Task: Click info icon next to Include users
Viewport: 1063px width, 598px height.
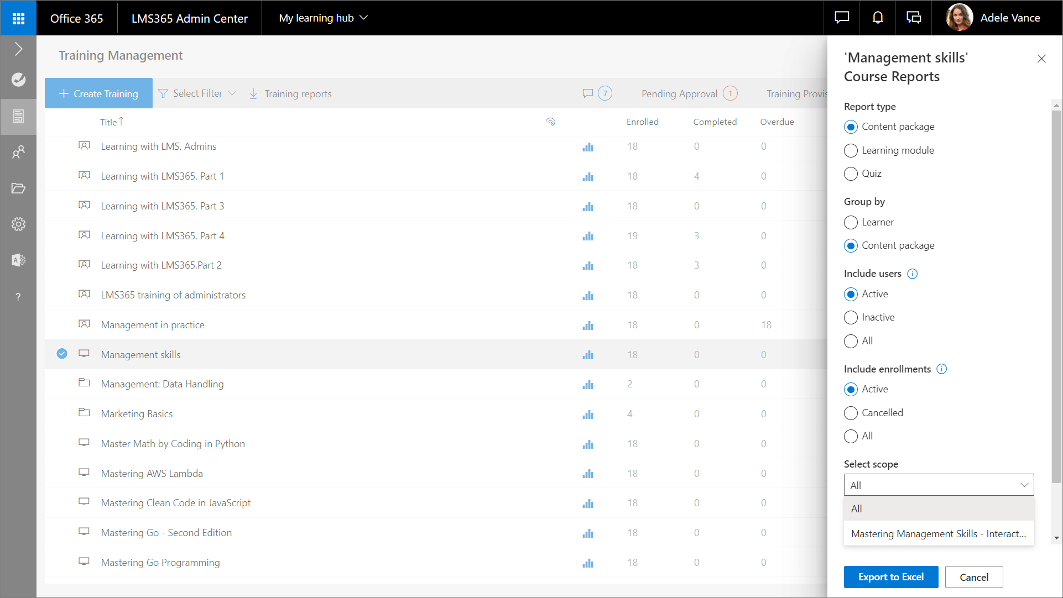Action: (913, 274)
